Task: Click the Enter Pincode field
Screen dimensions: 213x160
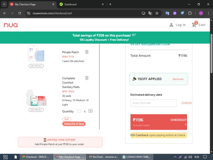Action: pos(154,103)
